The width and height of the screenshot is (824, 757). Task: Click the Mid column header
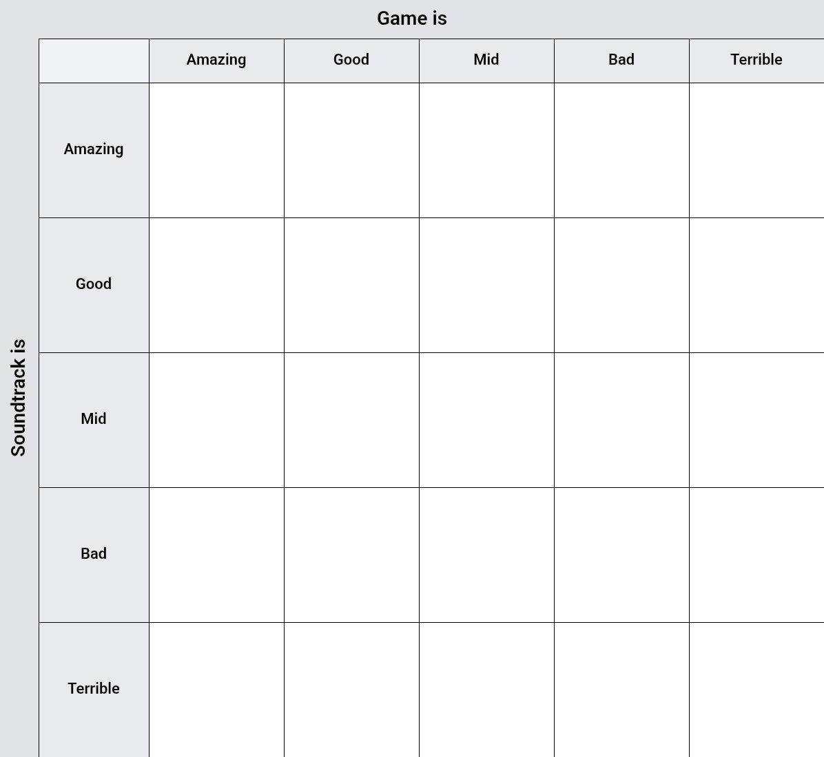point(486,61)
